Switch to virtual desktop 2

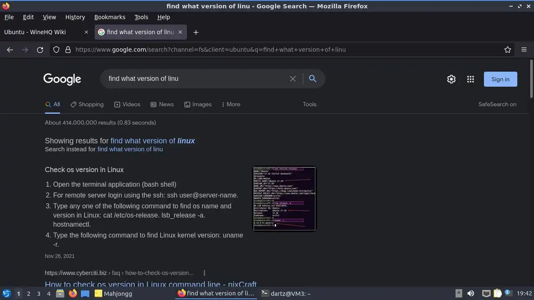28,294
